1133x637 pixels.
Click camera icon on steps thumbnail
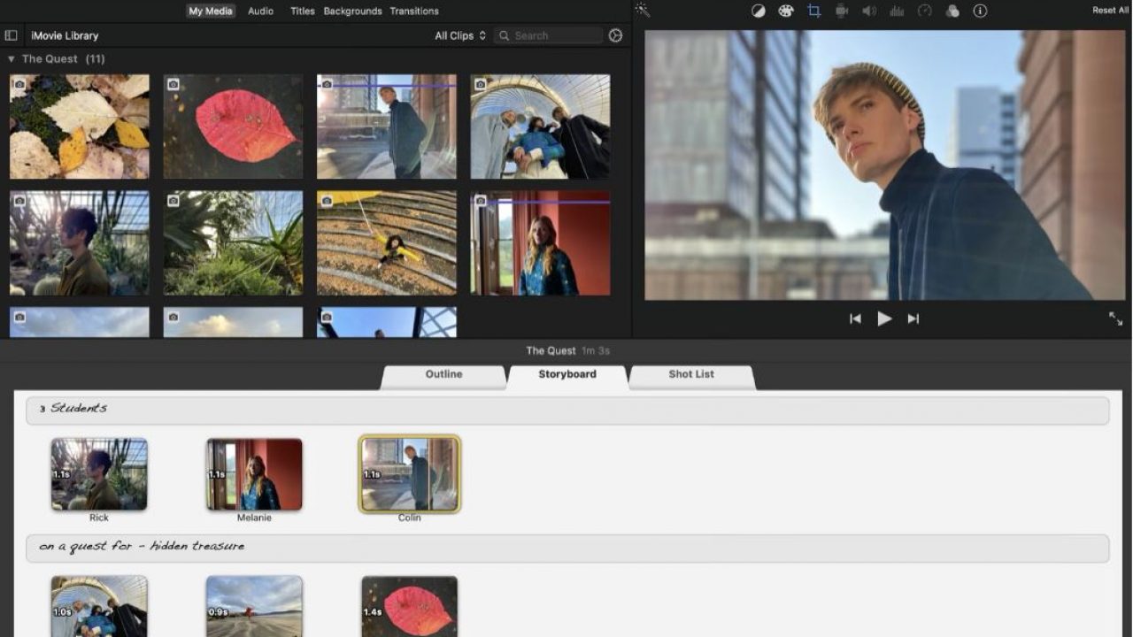327,202
